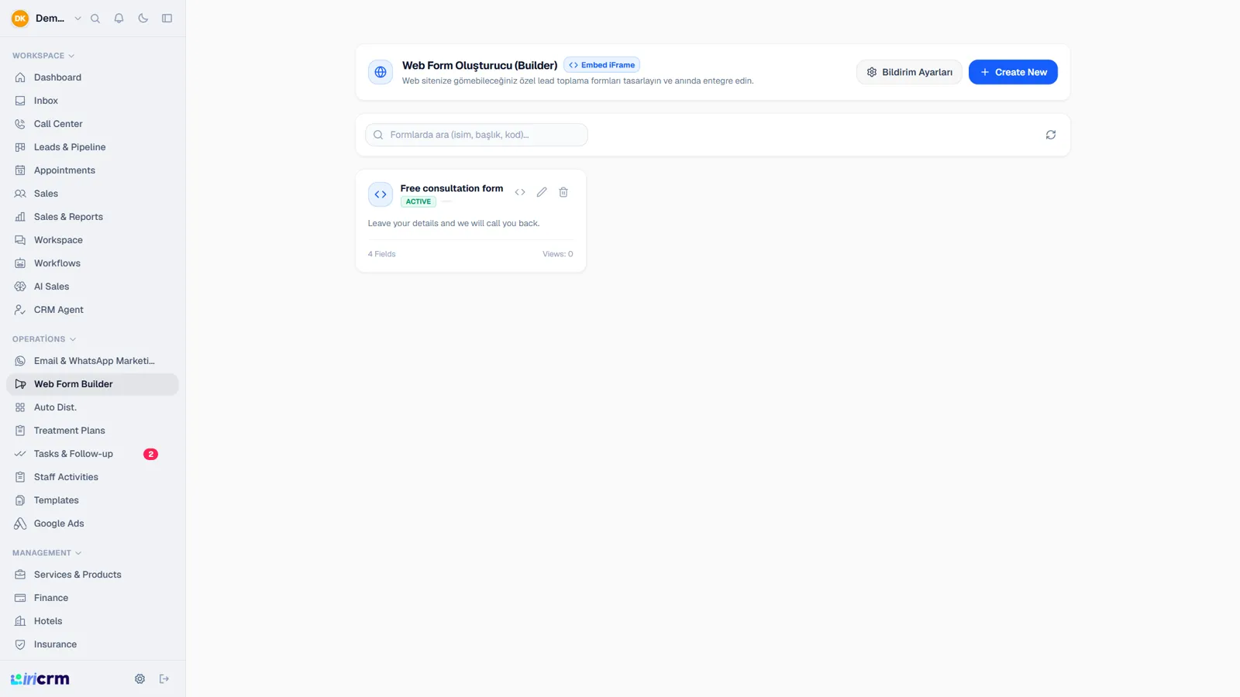Go to AI Sales
Screen dimensions: 1240x697
click(92, 287)
